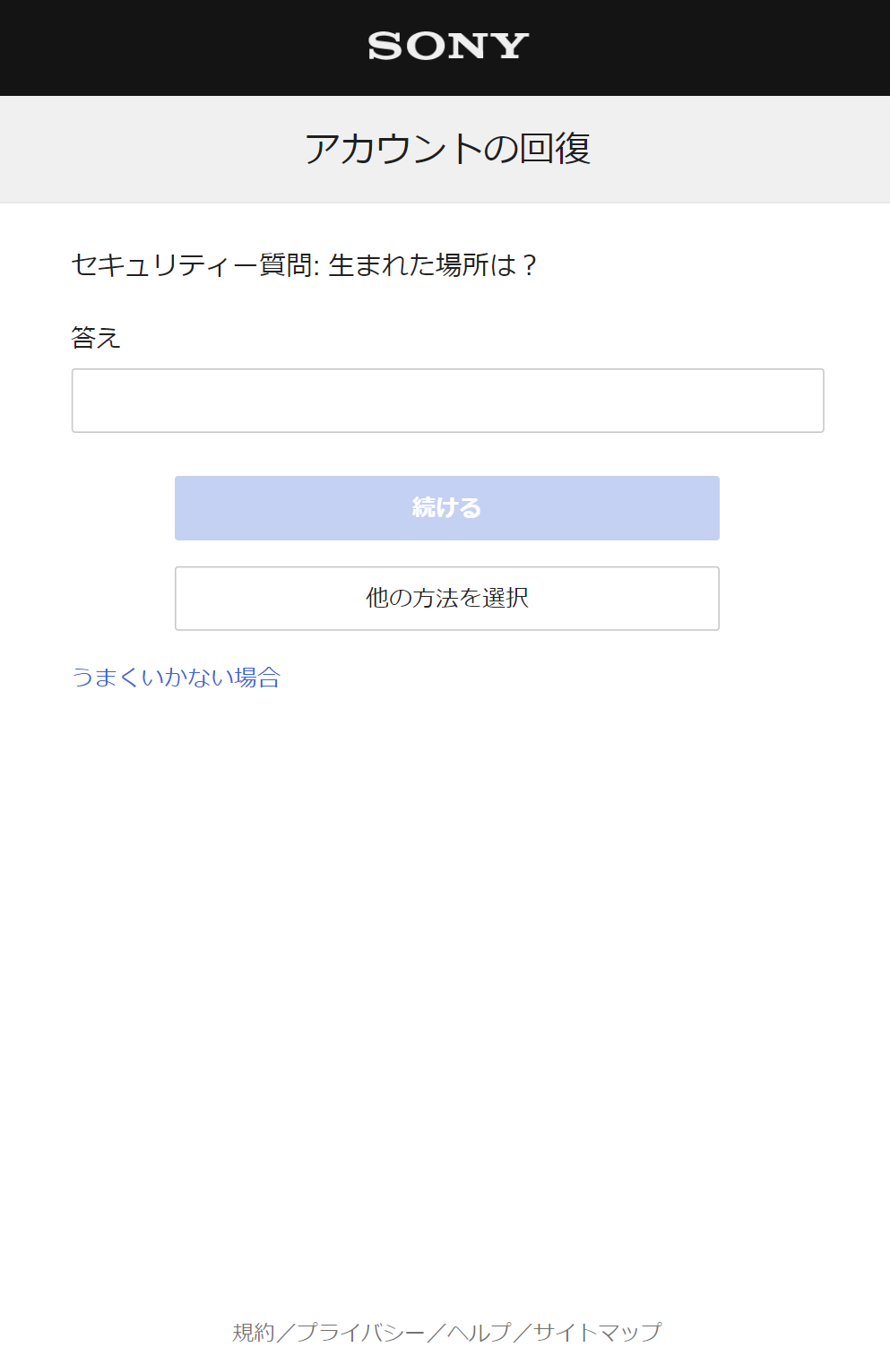The width and height of the screenshot is (890, 1356).
Task: Open the terms link at page bottom
Action: pyautogui.click(x=254, y=1333)
